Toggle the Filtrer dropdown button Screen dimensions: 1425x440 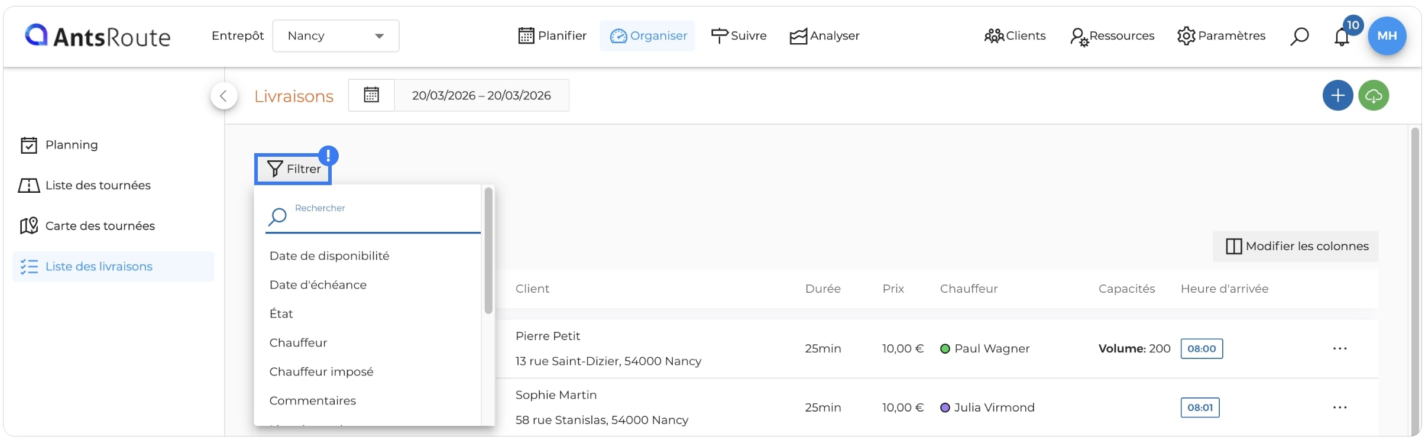coord(293,169)
